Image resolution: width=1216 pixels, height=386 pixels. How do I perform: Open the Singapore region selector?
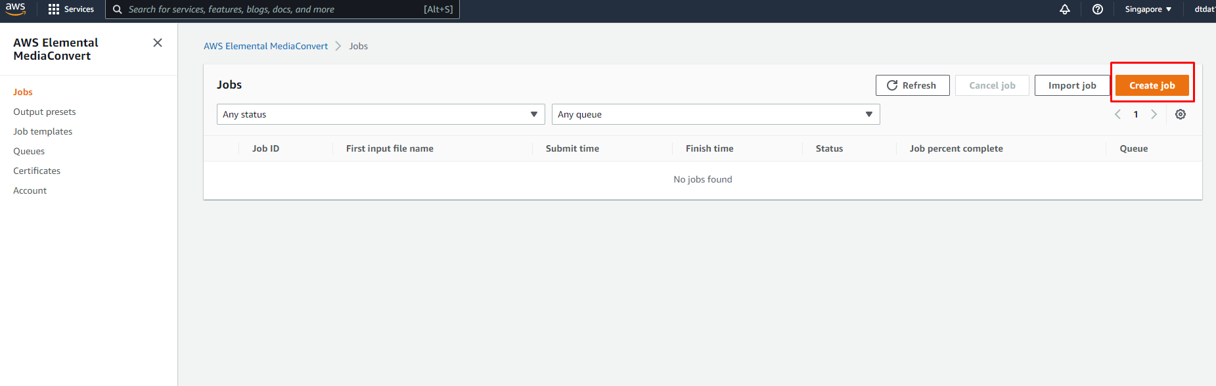[x=1148, y=9]
